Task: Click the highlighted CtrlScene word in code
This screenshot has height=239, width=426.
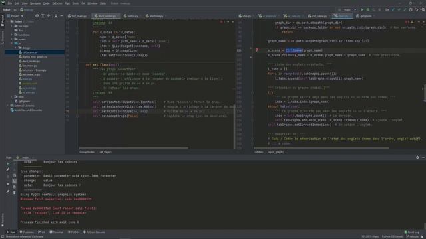Action: 294,50
